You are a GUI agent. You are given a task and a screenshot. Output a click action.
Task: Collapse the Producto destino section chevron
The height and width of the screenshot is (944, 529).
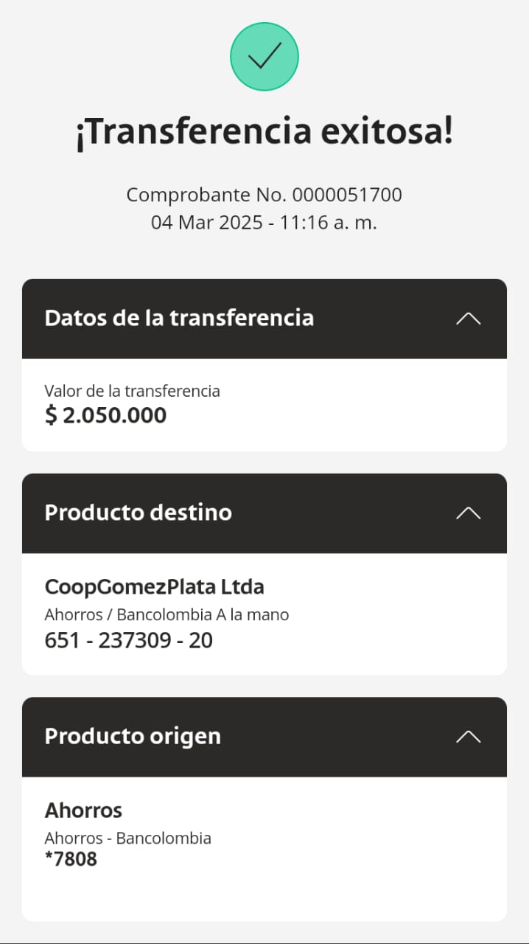click(468, 513)
